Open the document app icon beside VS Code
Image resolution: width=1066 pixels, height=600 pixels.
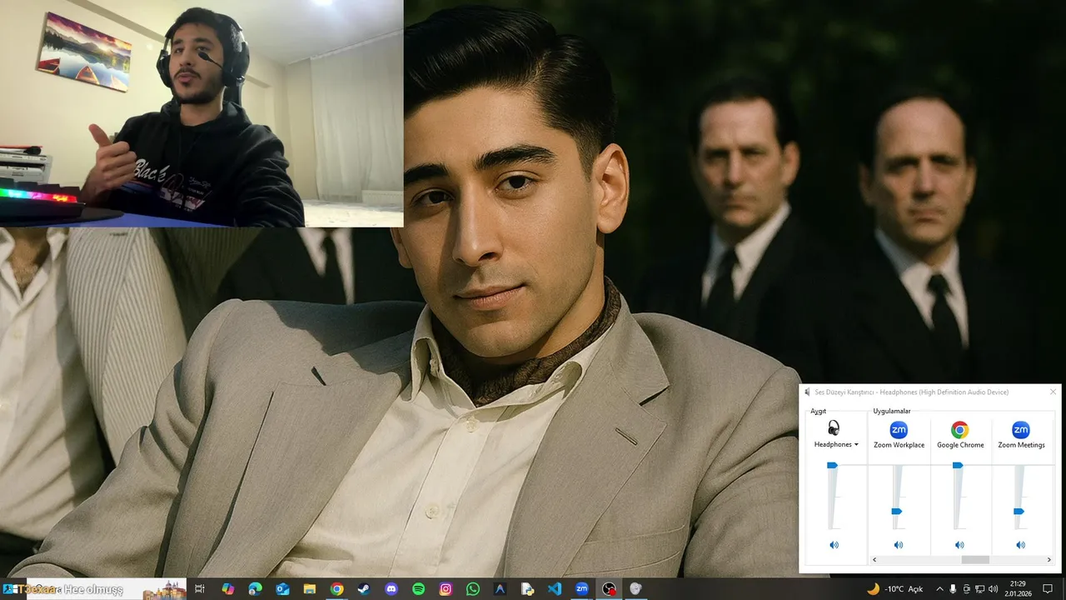point(527,589)
